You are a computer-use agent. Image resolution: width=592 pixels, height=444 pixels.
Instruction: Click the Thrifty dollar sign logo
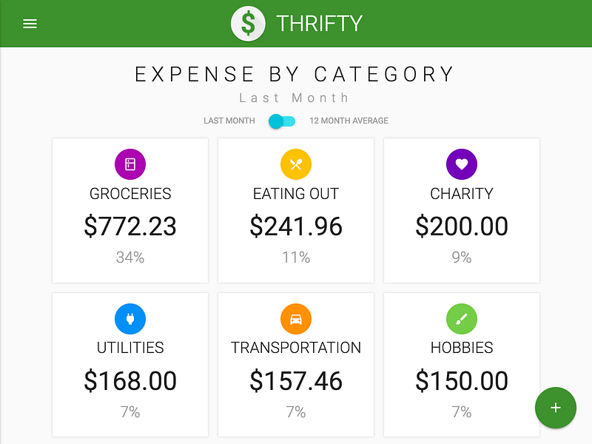tap(248, 23)
